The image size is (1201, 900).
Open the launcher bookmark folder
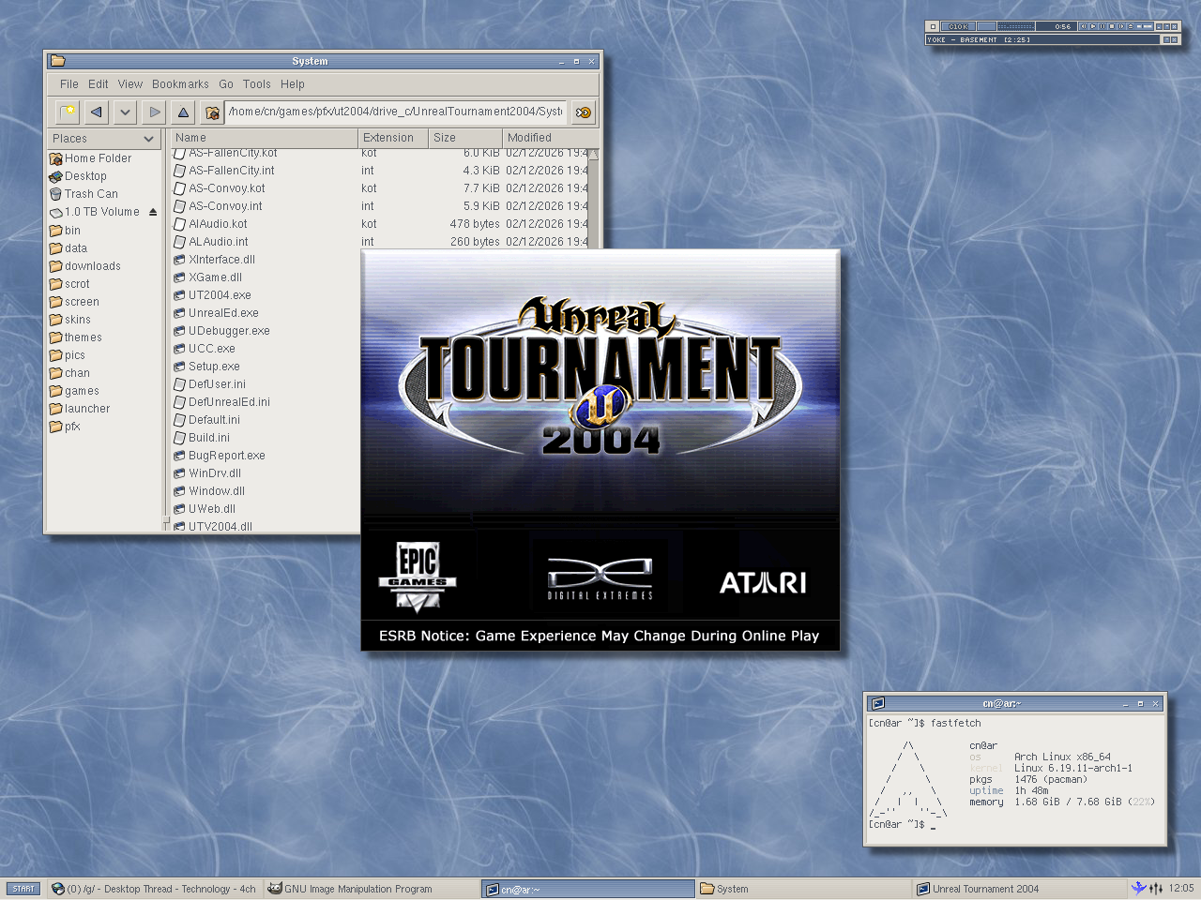point(80,409)
